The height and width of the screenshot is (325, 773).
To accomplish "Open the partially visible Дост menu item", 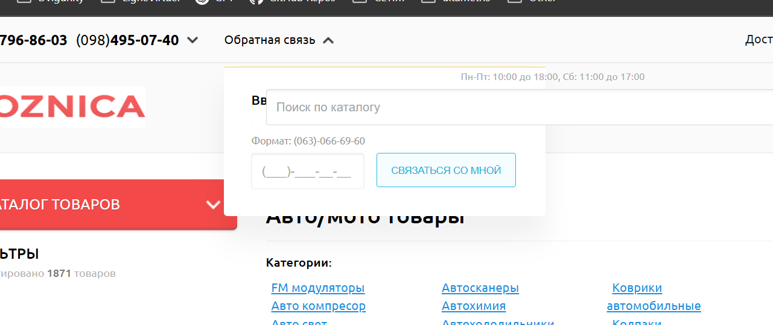I will (759, 40).
